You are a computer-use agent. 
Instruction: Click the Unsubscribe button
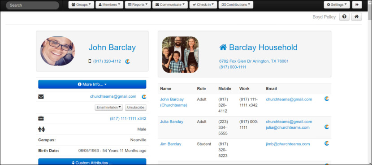pyautogui.click(x=136, y=107)
